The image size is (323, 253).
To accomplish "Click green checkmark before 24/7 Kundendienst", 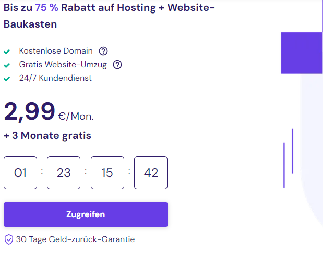I will pos(7,79).
